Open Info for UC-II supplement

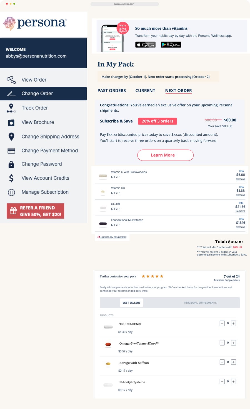(x=241, y=203)
